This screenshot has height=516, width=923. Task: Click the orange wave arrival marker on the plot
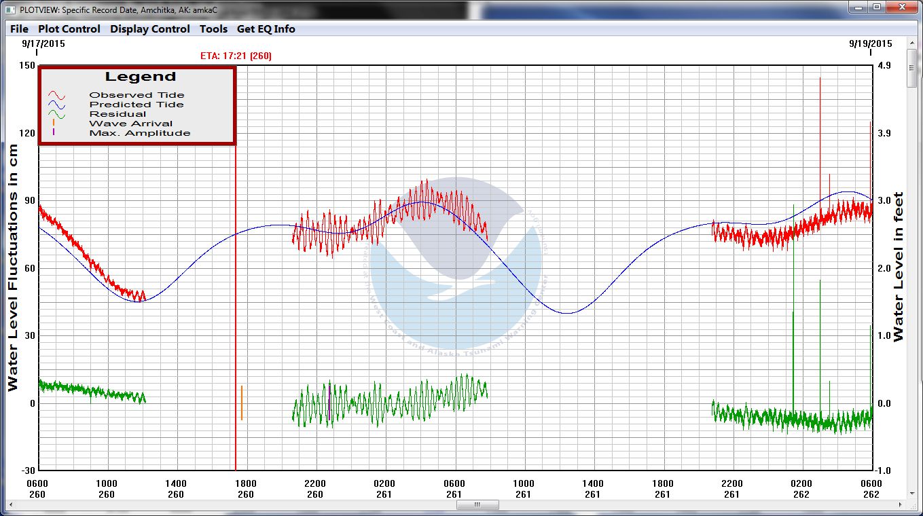[241, 403]
